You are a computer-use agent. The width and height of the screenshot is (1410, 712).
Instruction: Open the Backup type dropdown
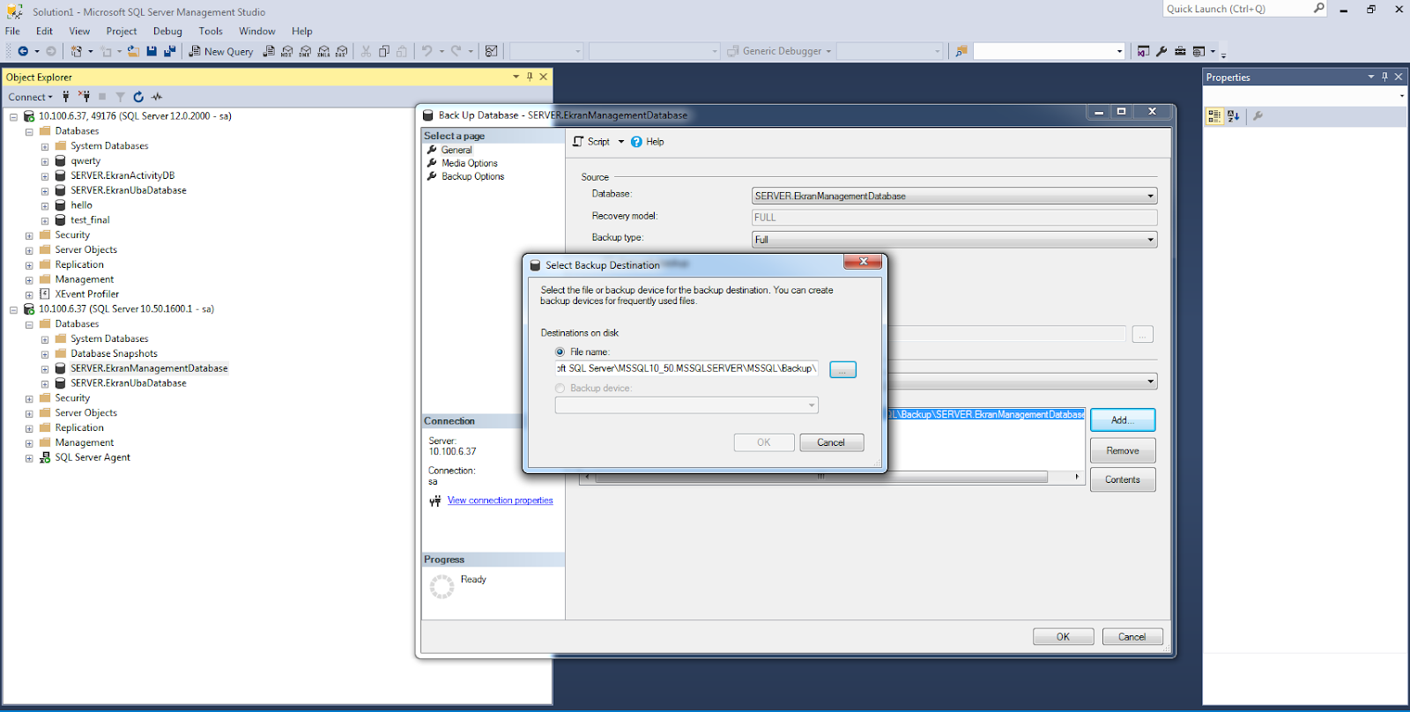[1150, 240]
